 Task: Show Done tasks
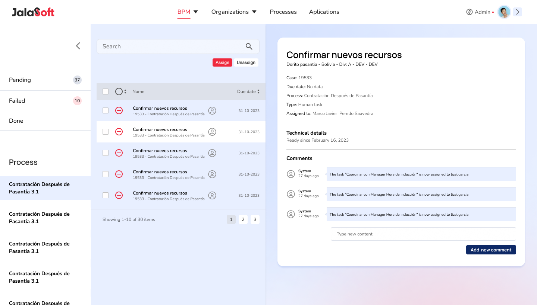45,121
